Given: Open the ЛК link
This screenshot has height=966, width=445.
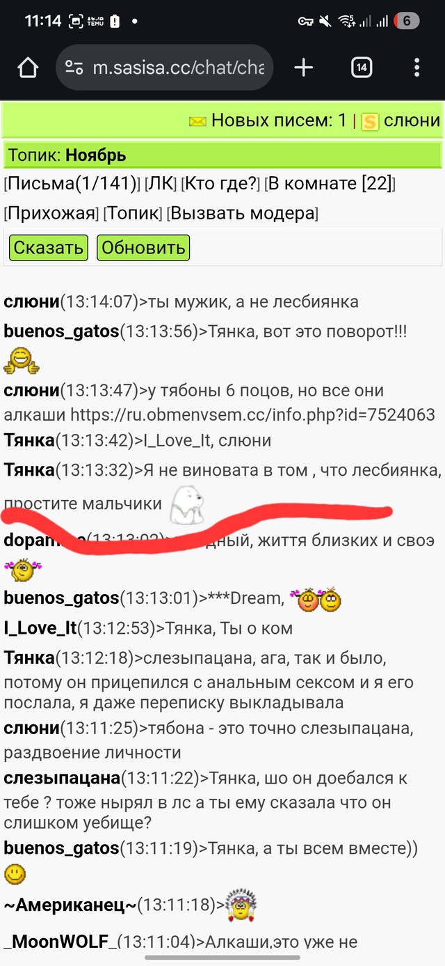Looking at the screenshot, I should (161, 185).
